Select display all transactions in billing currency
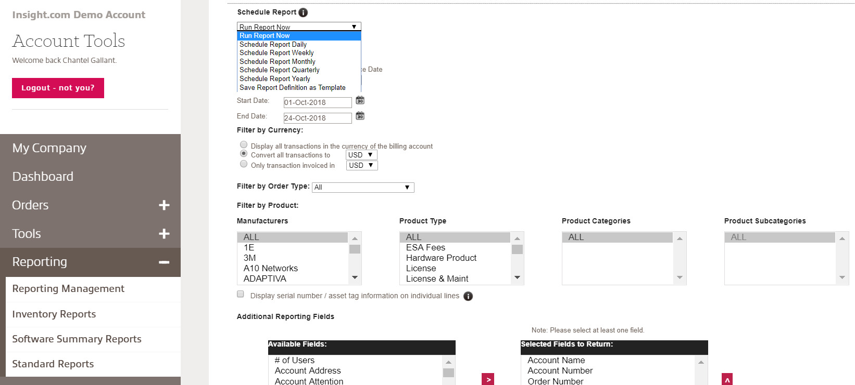The height and width of the screenshot is (385, 855). (x=244, y=144)
